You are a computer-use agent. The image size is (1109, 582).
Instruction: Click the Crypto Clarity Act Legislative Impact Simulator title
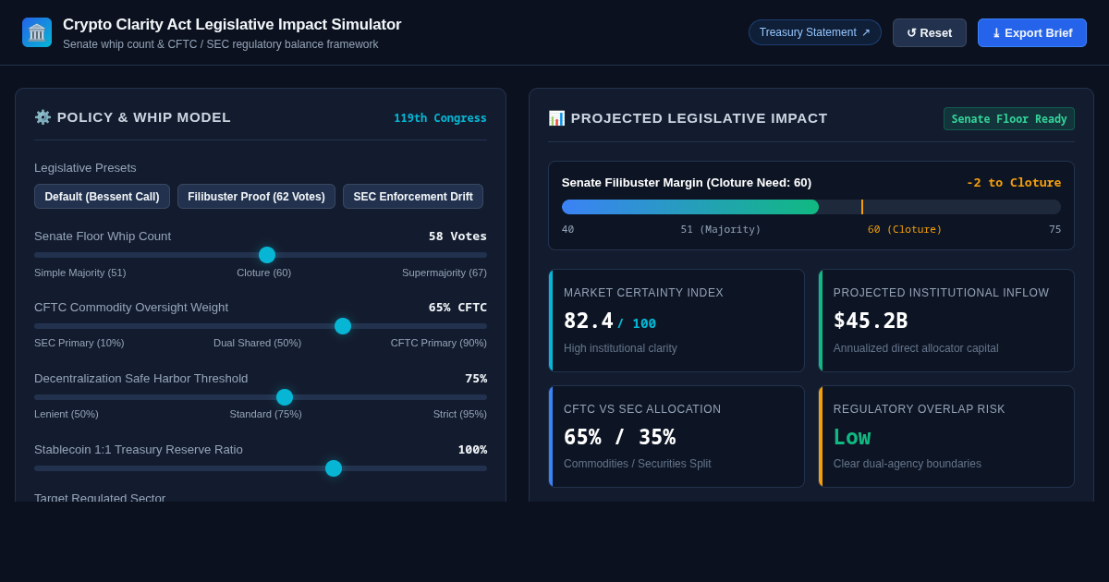(x=232, y=25)
